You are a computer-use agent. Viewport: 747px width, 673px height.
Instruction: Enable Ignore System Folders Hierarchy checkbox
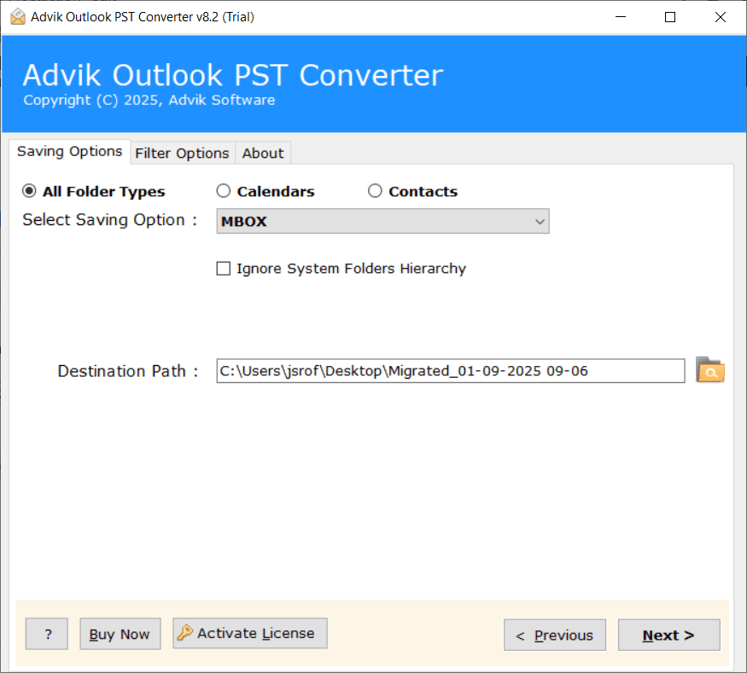(224, 269)
